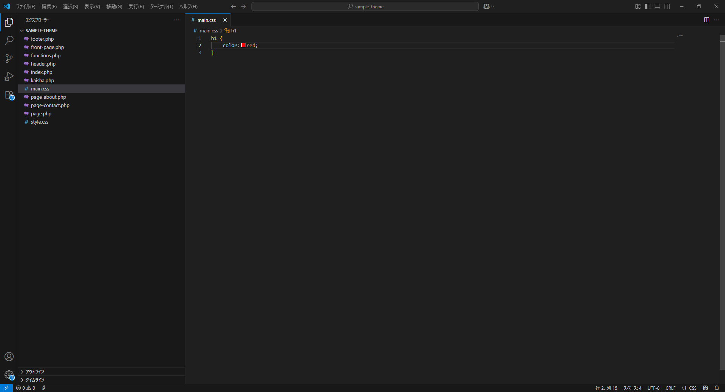
Task: Open the ターミナル(T) menu
Action: point(162,6)
